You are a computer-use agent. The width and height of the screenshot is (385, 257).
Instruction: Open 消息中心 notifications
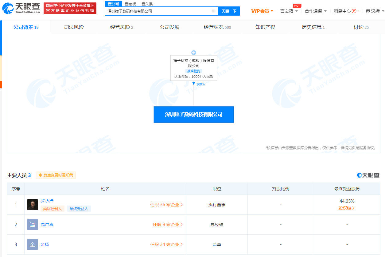(347, 11)
